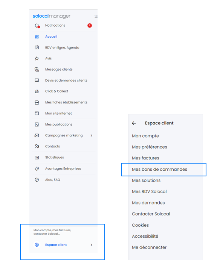Click the Notifications bell icon
This screenshot has width=223, height=273.
[x=37, y=26]
